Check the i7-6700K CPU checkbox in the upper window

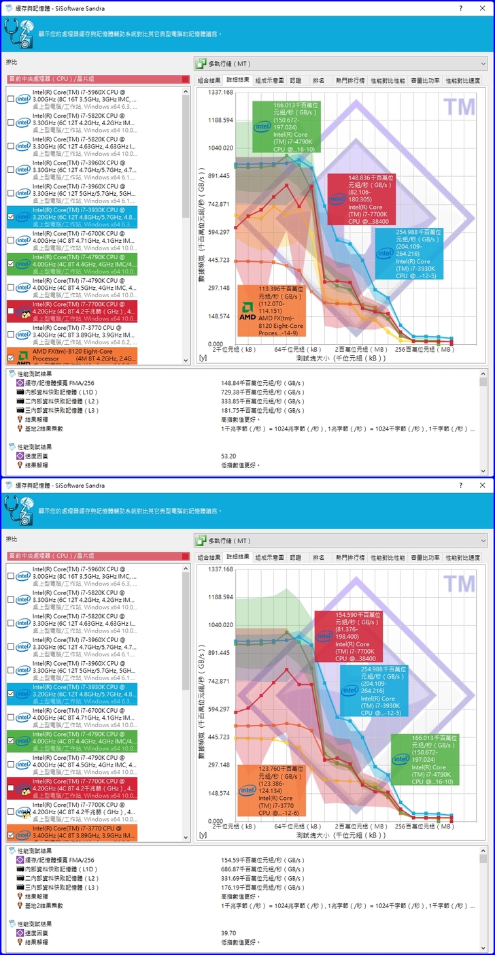pos(10,240)
